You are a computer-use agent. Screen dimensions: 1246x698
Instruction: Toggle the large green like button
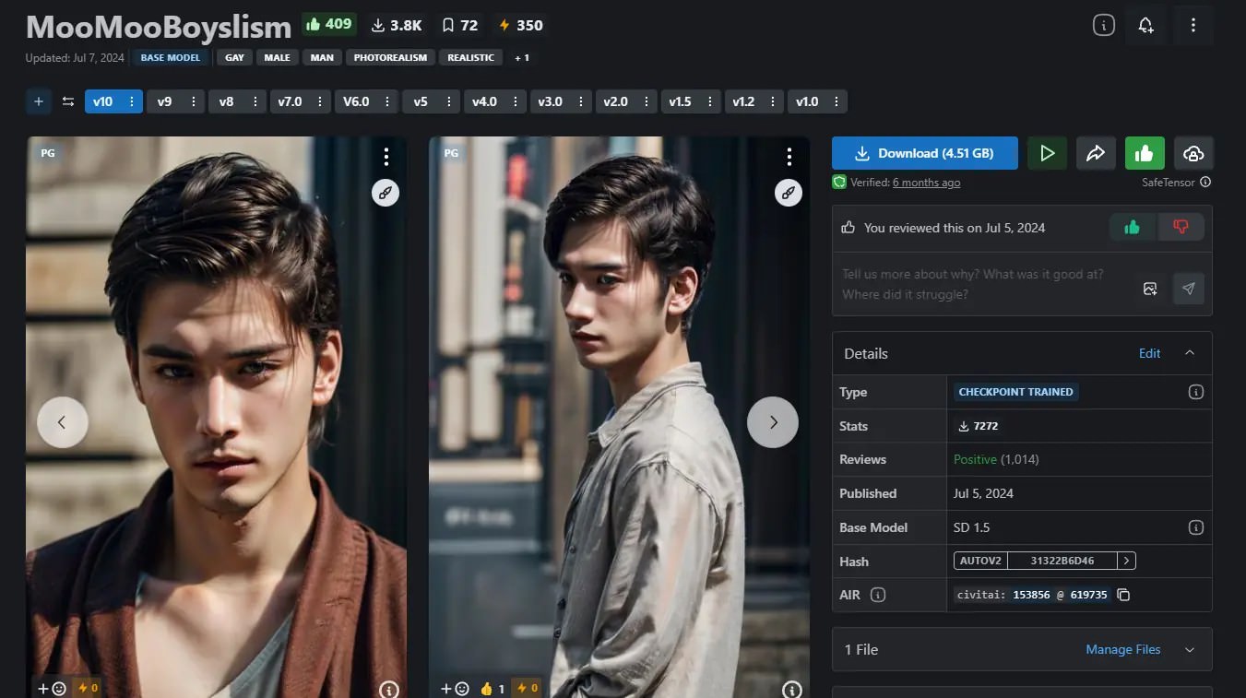(x=1145, y=153)
